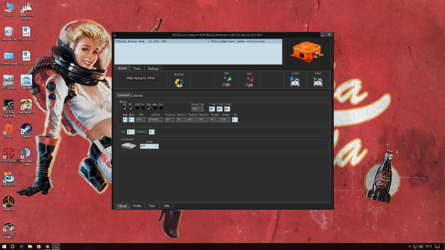Open the TimeDR dropdown
Screen dimensions: 445x250
(x=214, y=120)
